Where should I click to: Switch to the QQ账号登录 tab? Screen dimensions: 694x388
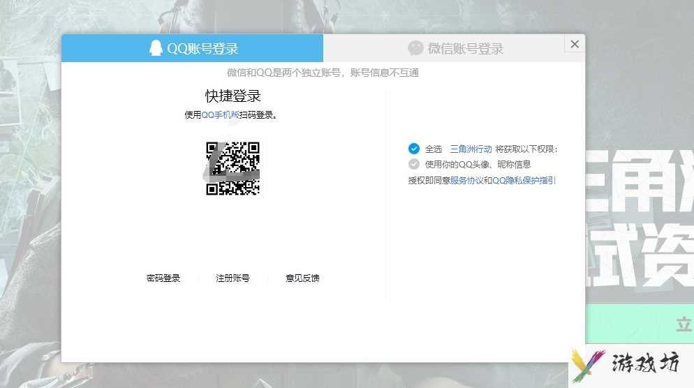192,48
